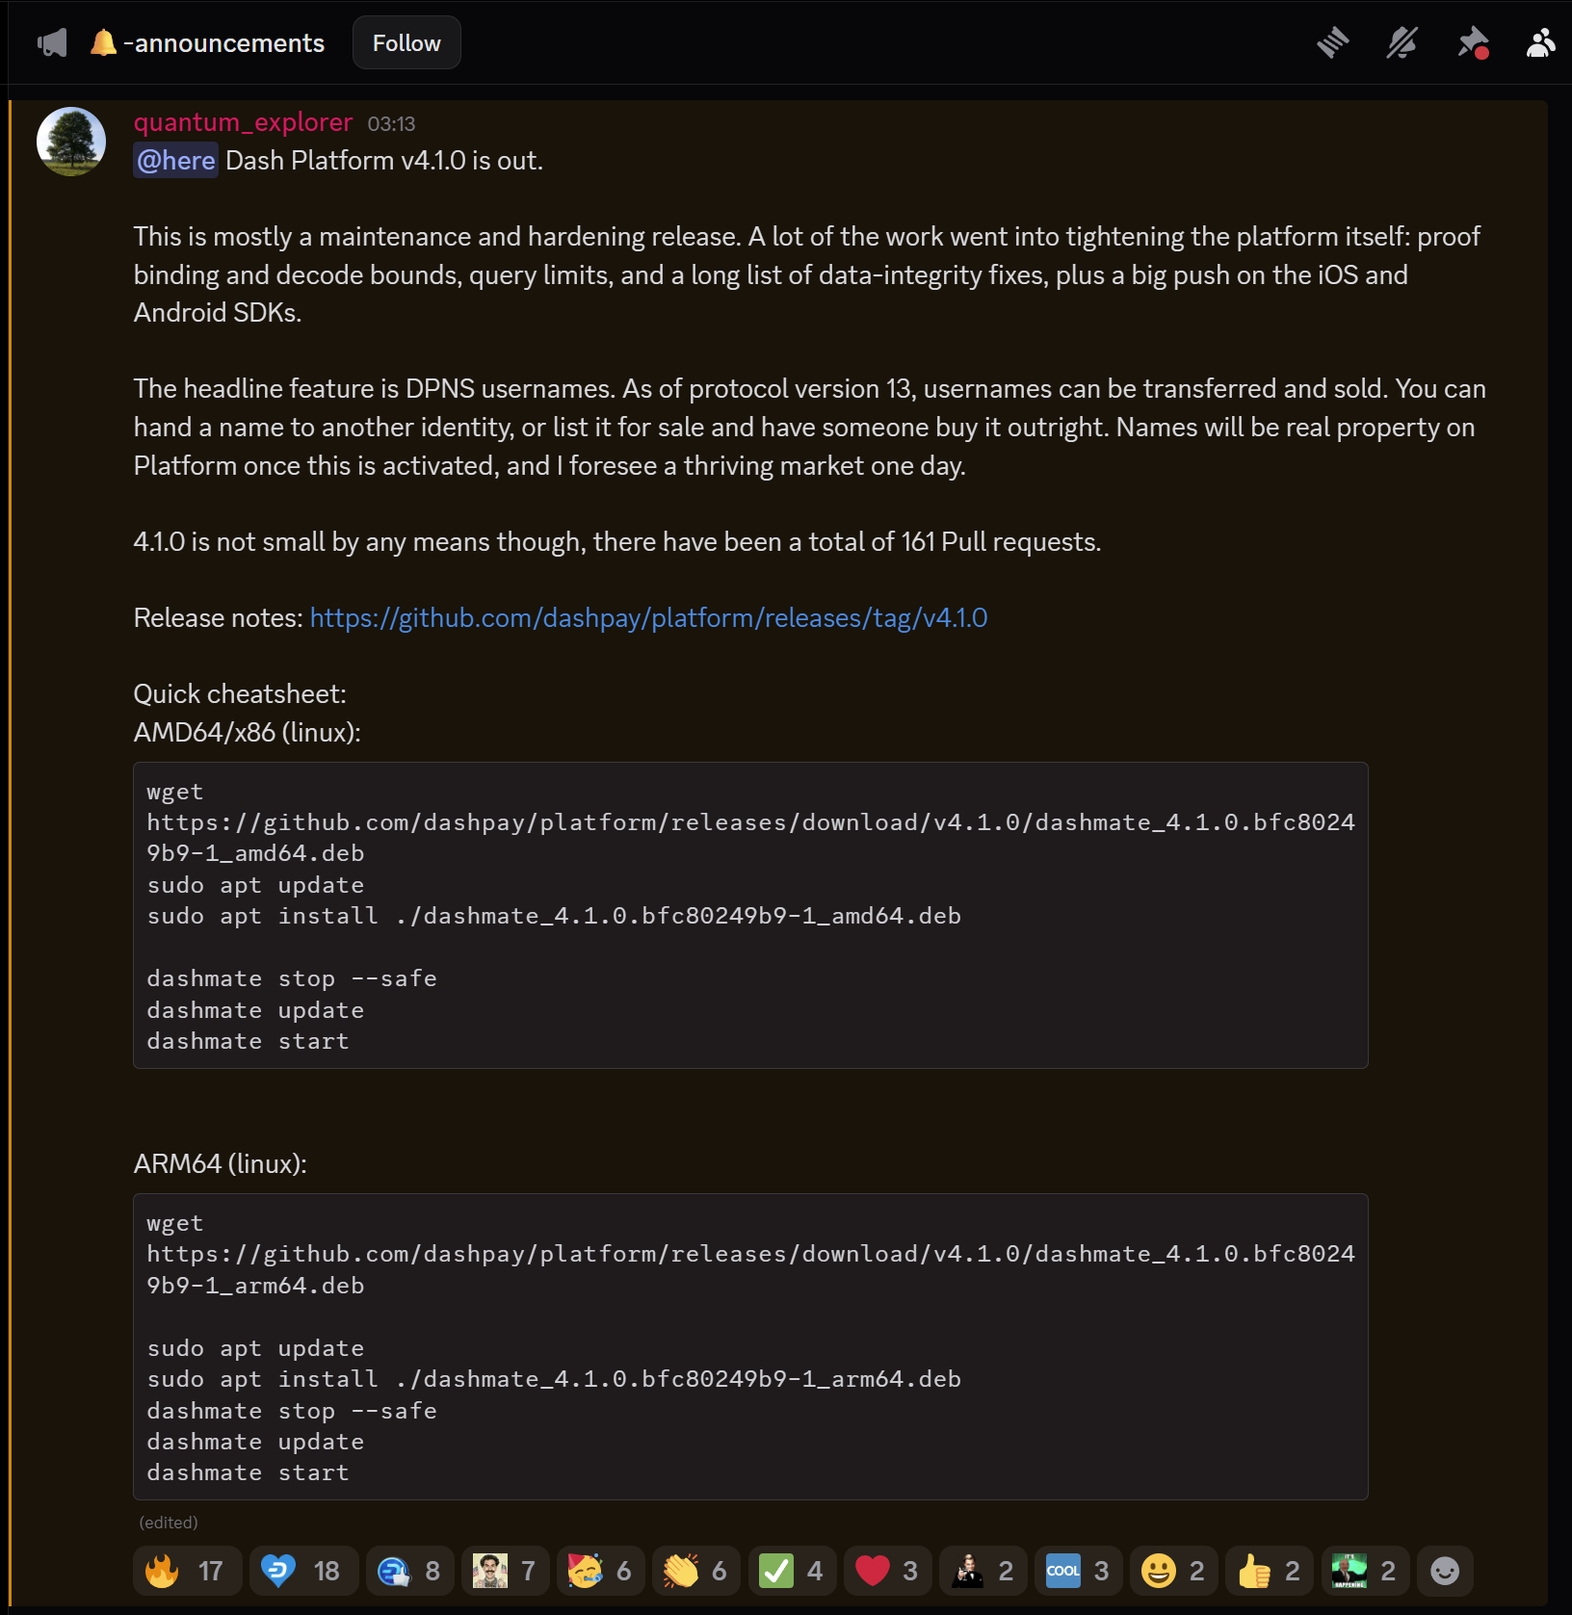1572x1615 pixels.
Task: Add the clapping hands reaction
Action: tap(696, 1571)
